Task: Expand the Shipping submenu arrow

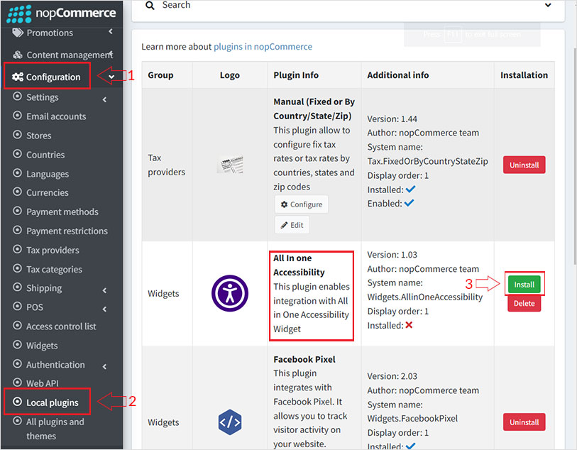Action: pyautogui.click(x=104, y=290)
